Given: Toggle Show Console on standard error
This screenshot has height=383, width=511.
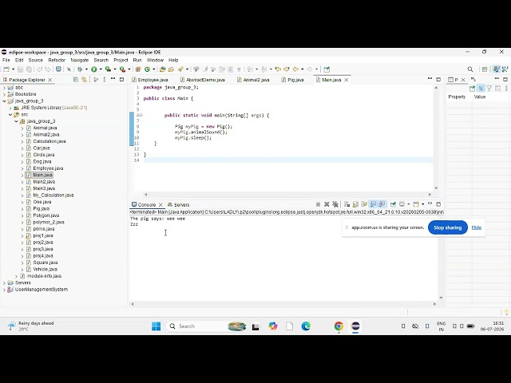Looking at the screenshot, I should pyautogui.click(x=382, y=204).
